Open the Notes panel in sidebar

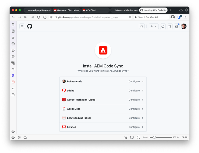coord(13,50)
